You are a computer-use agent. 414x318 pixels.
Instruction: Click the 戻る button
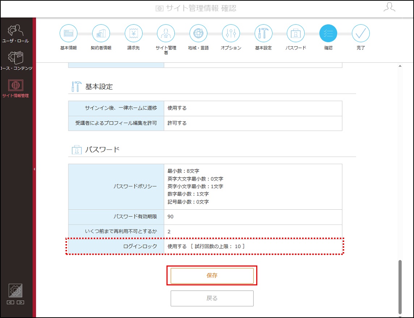(212, 298)
